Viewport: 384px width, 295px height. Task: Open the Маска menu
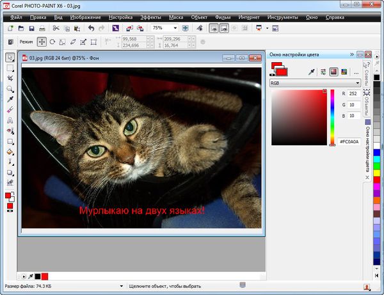click(177, 17)
